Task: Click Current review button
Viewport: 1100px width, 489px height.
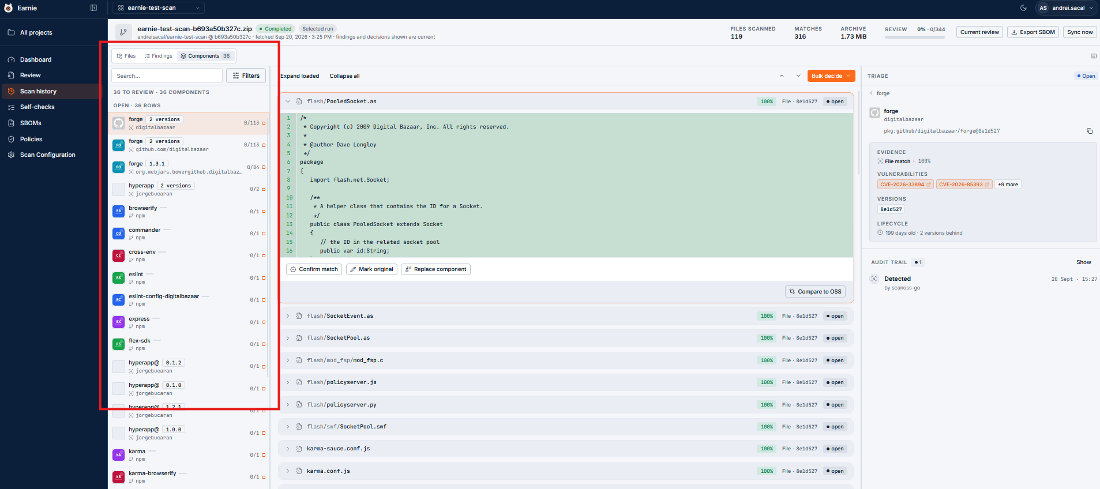Action: [x=979, y=32]
